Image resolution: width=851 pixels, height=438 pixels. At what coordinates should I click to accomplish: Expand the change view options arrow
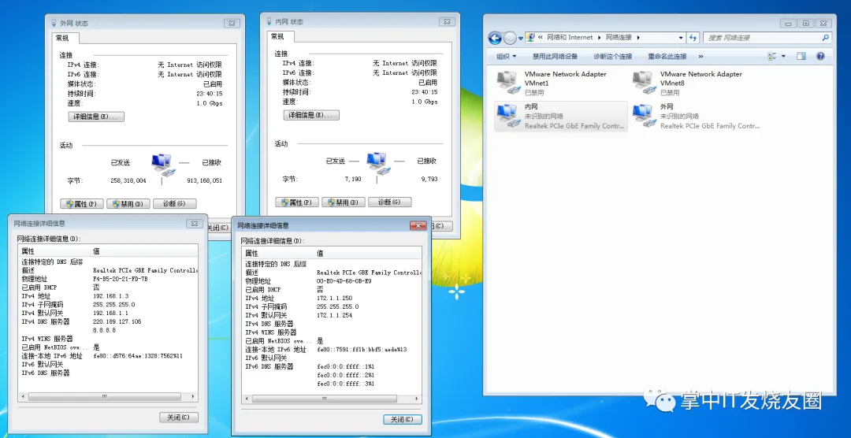point(783,57)
